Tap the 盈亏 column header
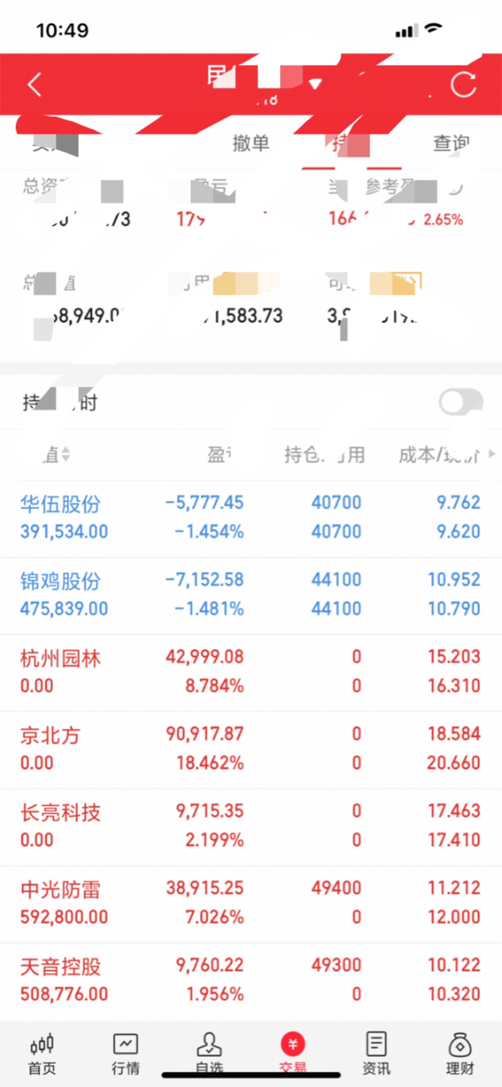 (x=219, y=454)
